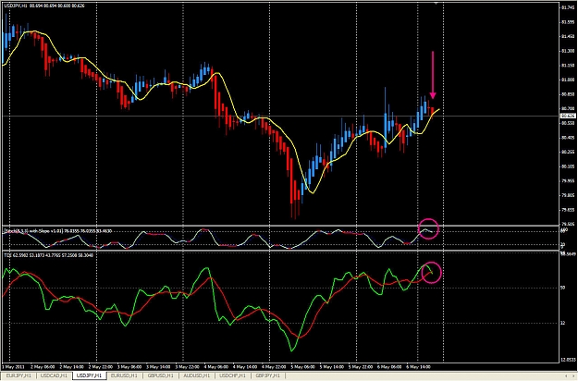Click the '3 May 22:00' time label
Viewport: 578px width, 381px height.
coord(187,367)
